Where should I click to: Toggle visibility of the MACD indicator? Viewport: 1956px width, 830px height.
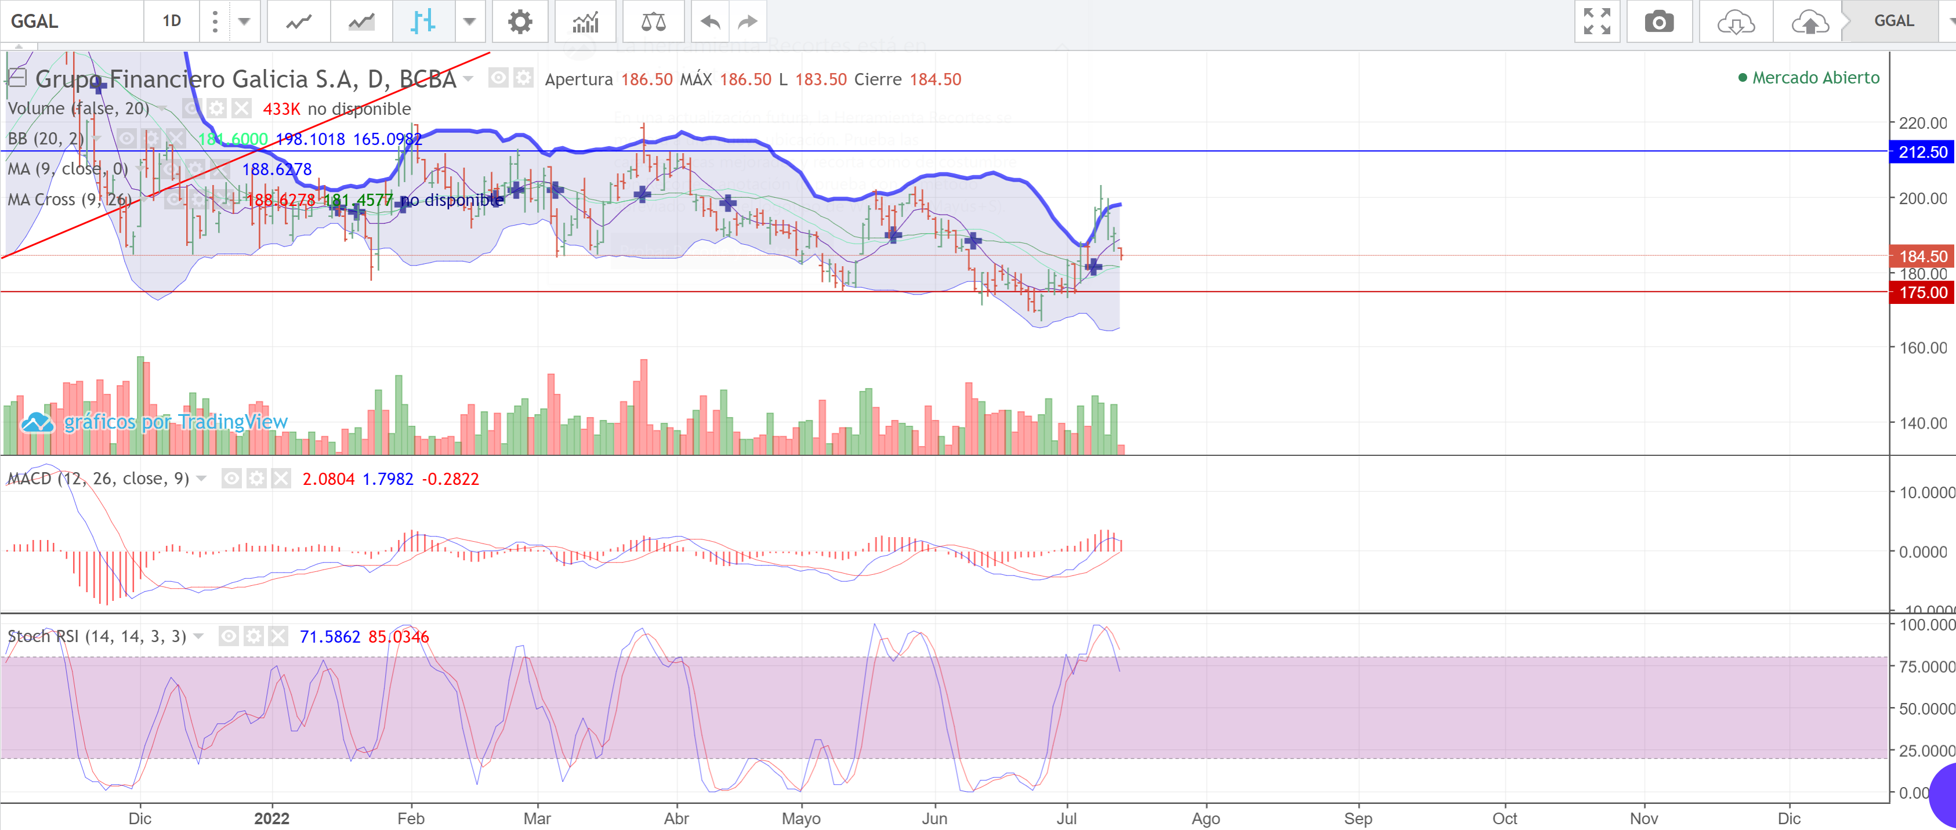point(231,478)
